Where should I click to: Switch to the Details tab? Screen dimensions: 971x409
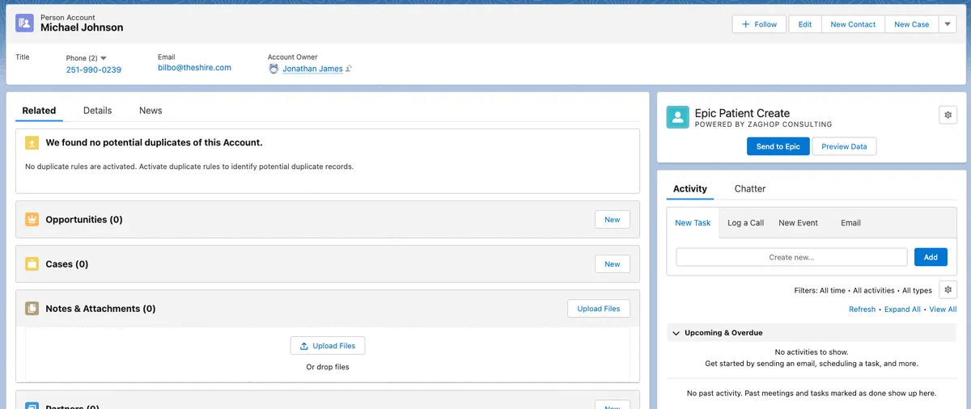pyautogui.click(x=98, y=111)
